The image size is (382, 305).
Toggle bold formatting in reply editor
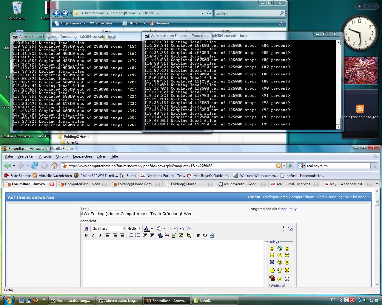point(86,235)
